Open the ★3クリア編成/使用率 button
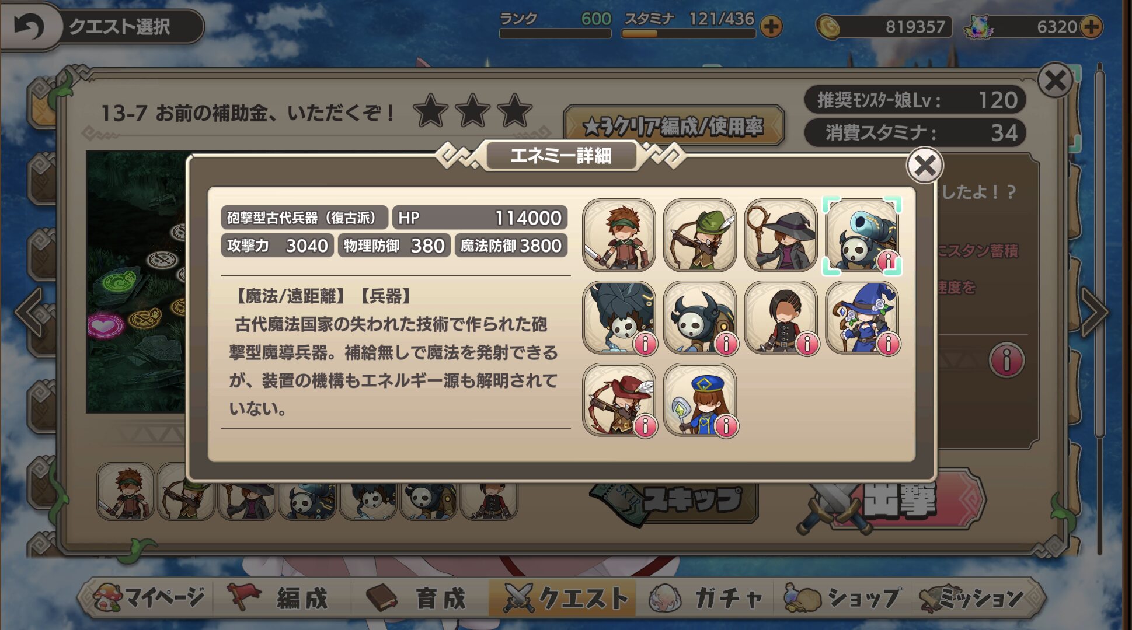Image resolution: width=1132 pixels, height=630 pixels. click(673, 126)
